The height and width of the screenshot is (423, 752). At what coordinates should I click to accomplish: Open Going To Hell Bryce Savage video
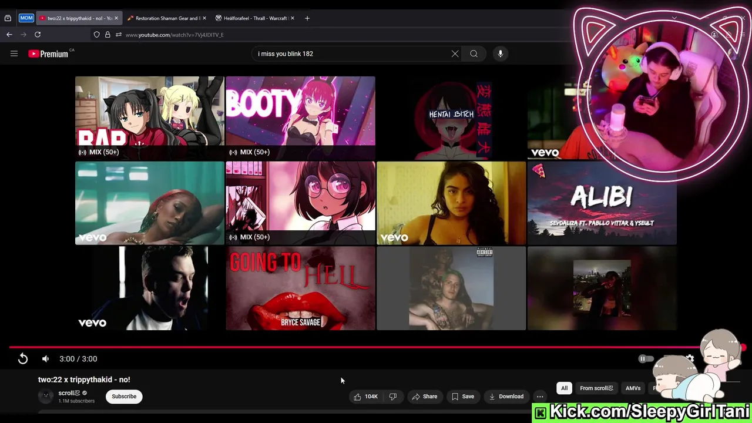click(300, 288)
